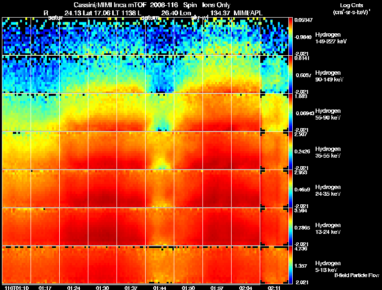The image size is (382, 290).
Task: Click the title text Cassini/MIMI Inca mTOF
Action: (109, 5)
